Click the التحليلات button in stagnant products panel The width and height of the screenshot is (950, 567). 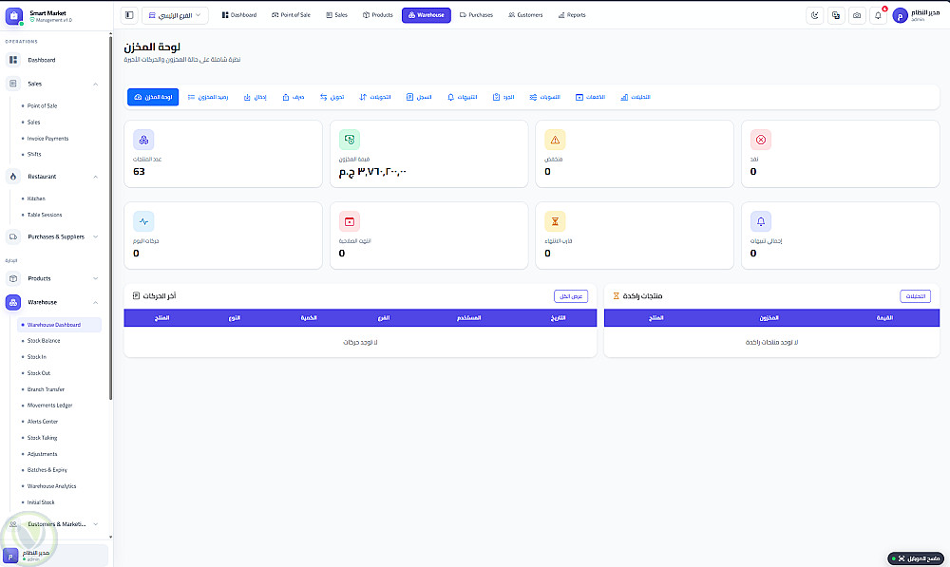click(x=915, y=296)
